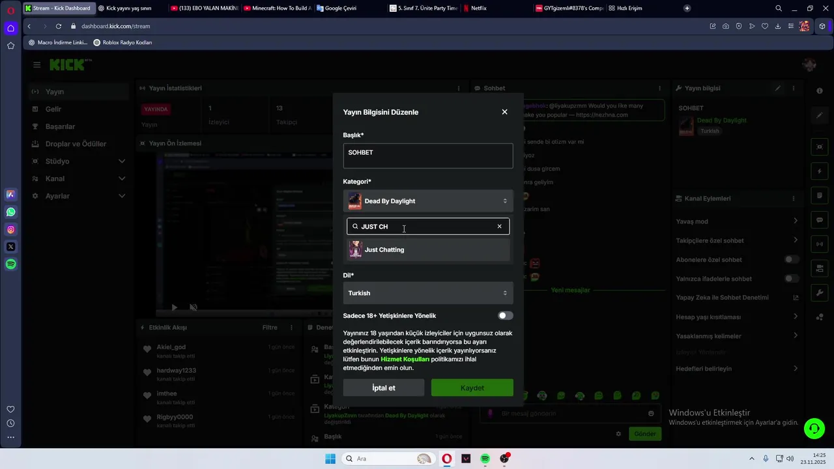The height and width of the screenshot is (469, 834).
Task: Open WhatsApp in Opera sidebar
Action: pos(10,212)
